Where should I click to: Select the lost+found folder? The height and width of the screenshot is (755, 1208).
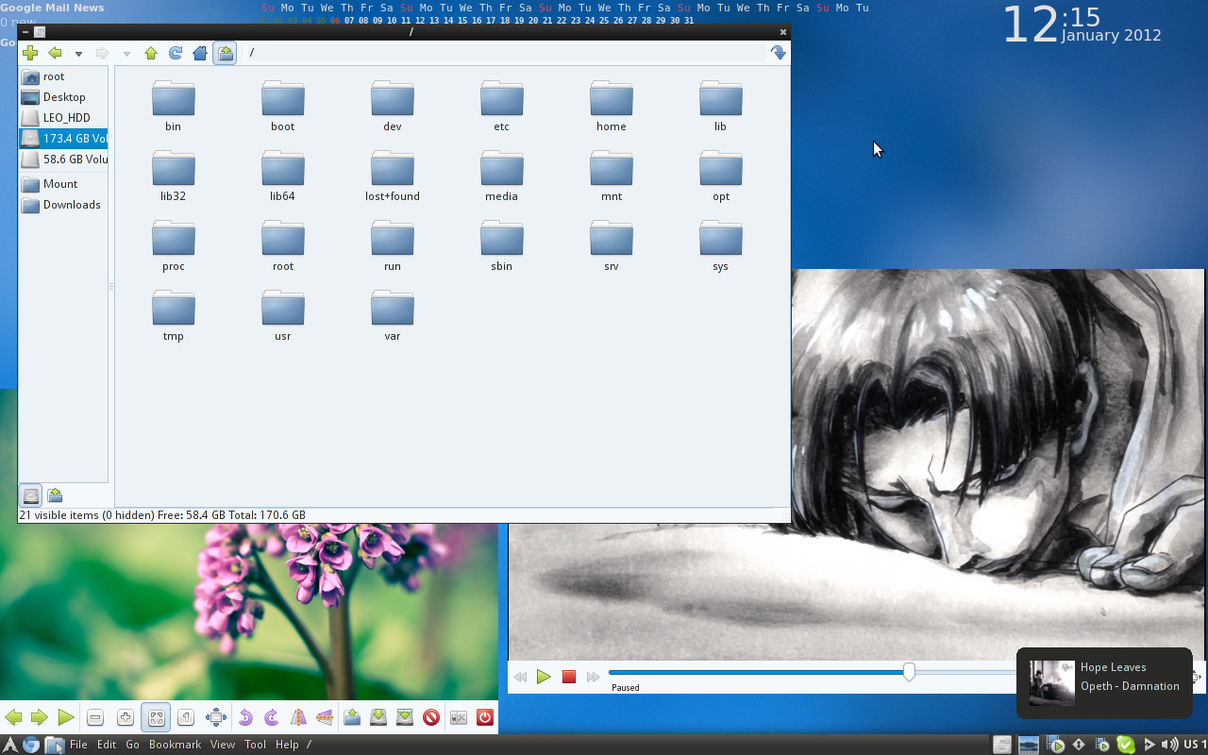pos(393,176)
